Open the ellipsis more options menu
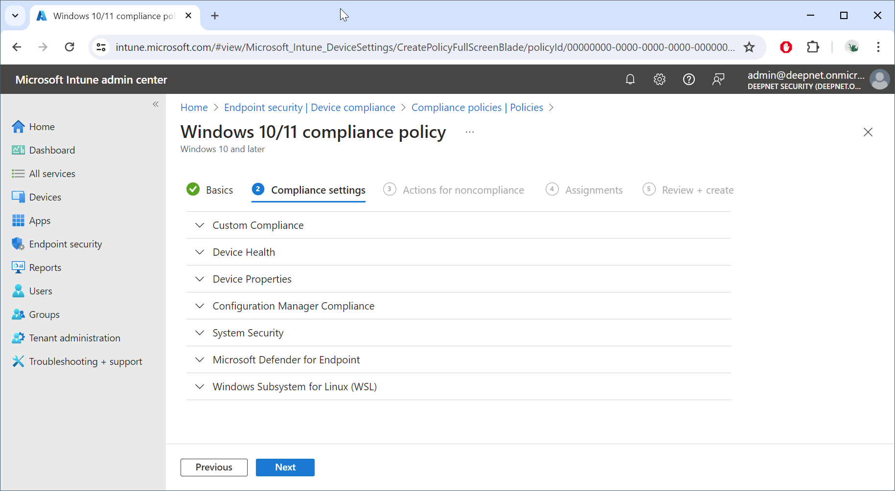Image resolution: width=895 pixels, height=491 pixels. tap(470, 132)
